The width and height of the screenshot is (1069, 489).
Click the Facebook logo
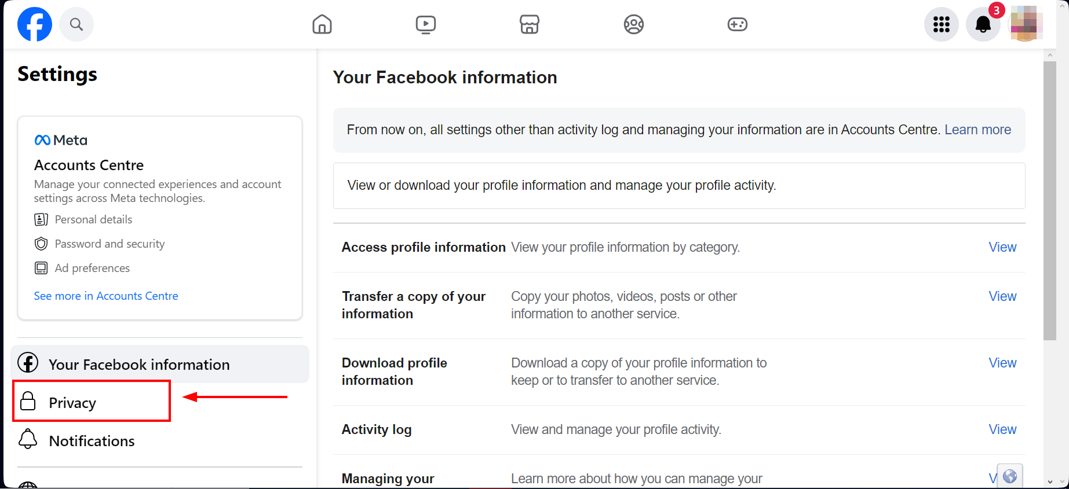click(x=34, y=24)
